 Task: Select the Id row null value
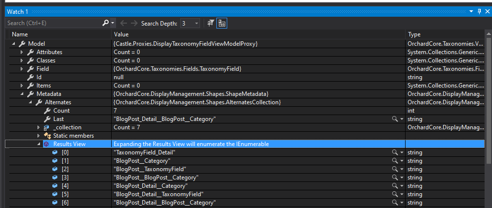click(119, 77)
